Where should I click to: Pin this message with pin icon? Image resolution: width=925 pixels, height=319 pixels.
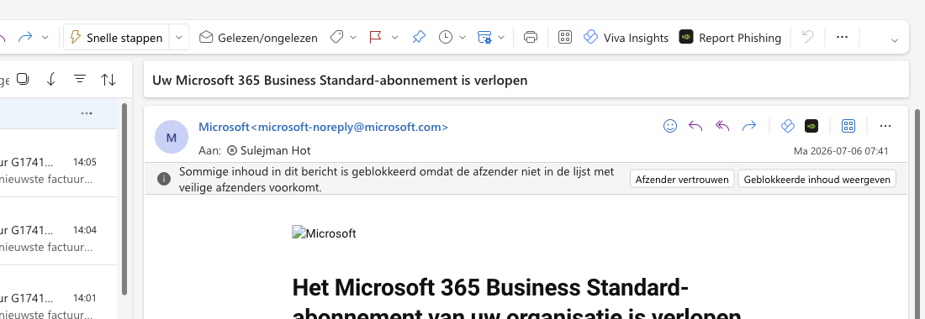(418, 38)
